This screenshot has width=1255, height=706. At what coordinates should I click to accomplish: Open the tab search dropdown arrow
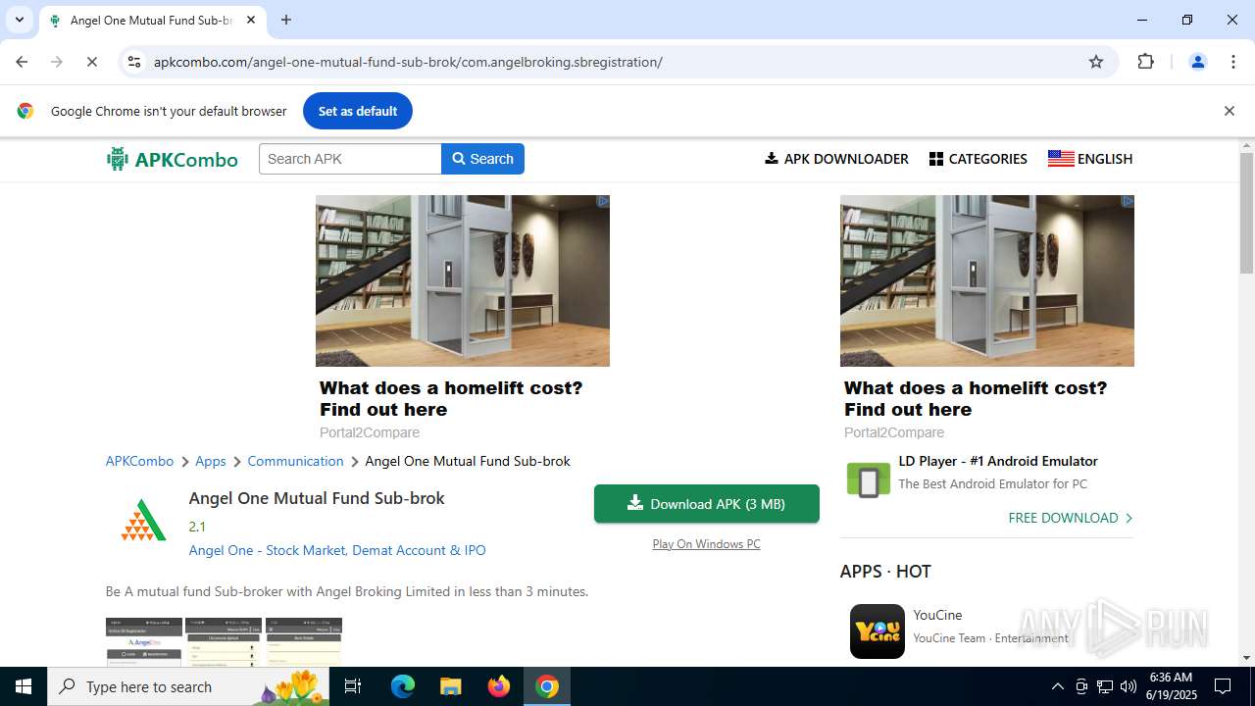click(x=19, y=20)
